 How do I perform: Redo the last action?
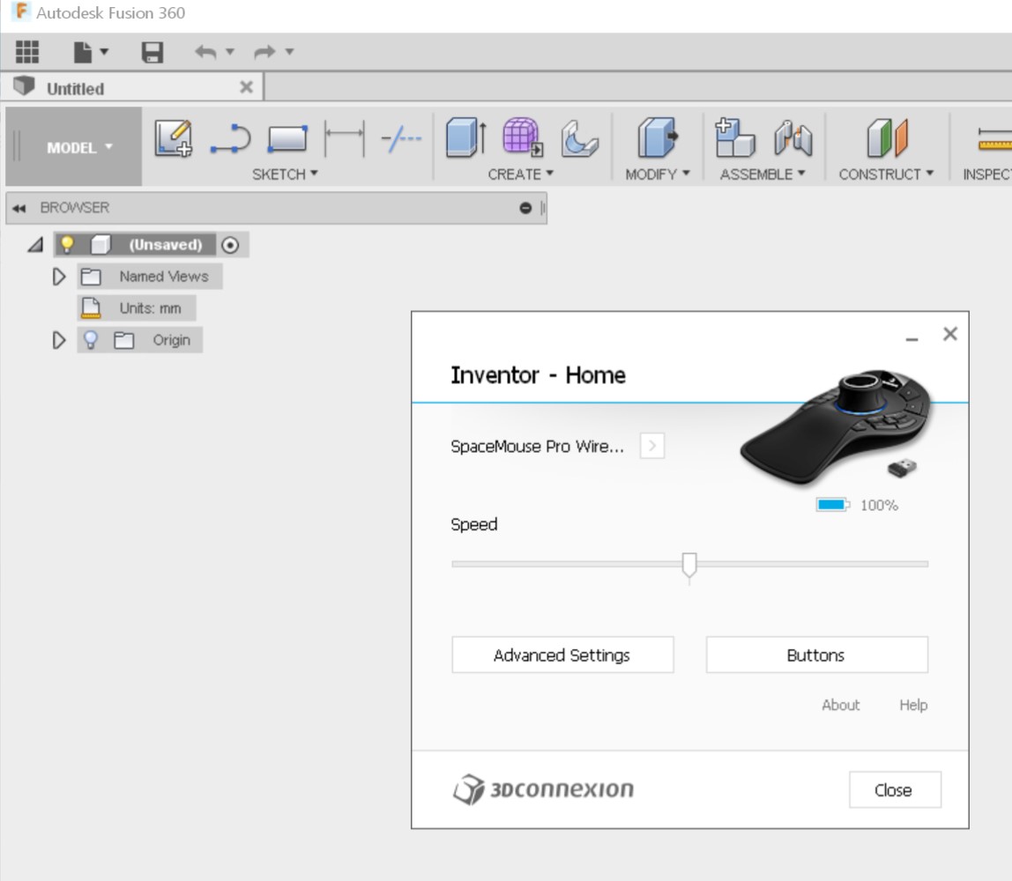tap(264, 52)
